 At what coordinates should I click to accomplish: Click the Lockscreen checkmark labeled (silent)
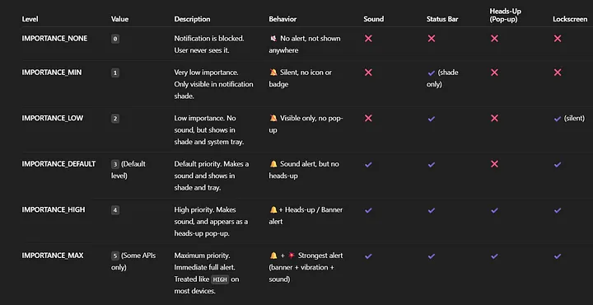pyautogui.click(x=558, y=119)
